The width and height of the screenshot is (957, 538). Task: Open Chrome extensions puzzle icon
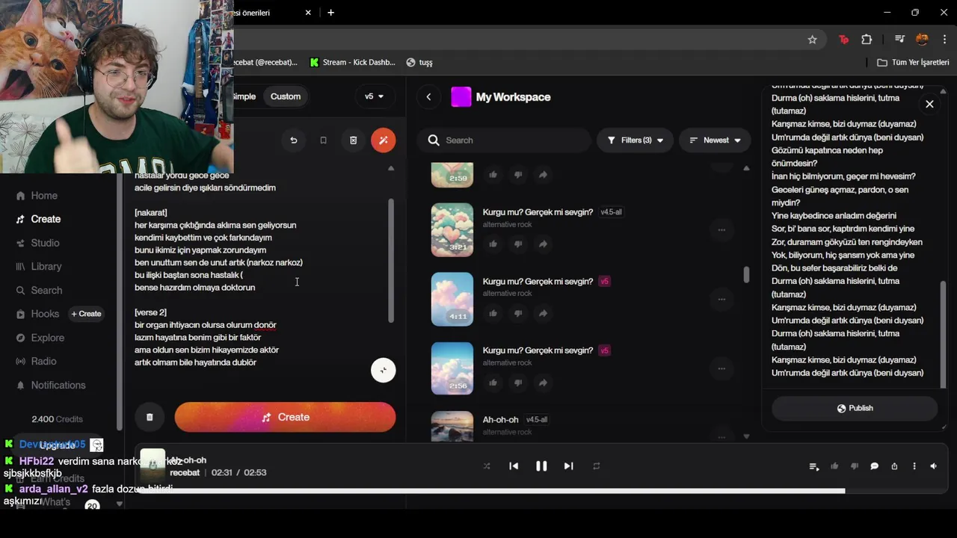pos(867,40)
